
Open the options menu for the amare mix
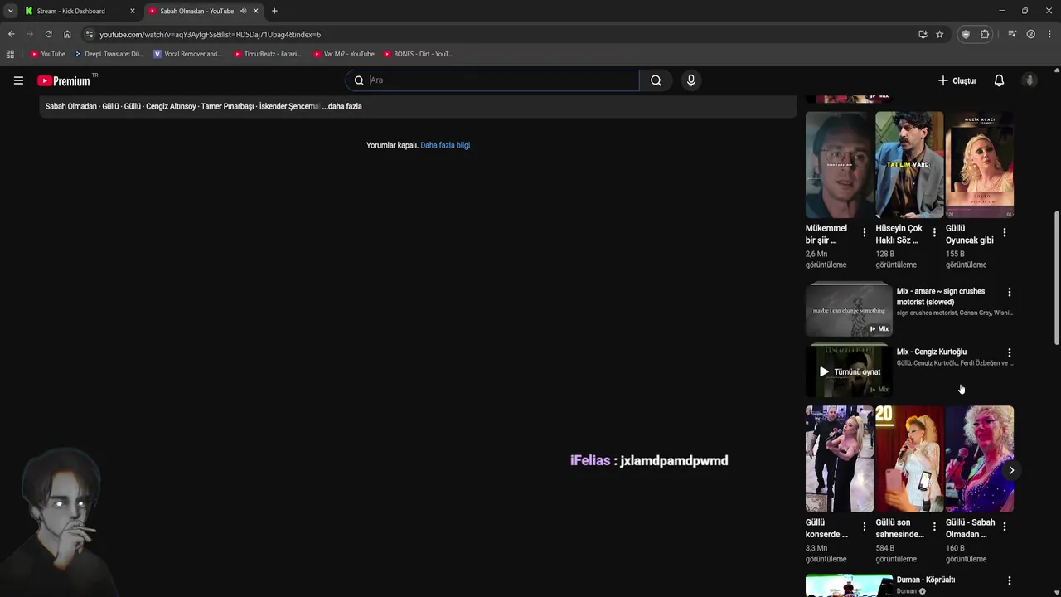click(1009, 292)
